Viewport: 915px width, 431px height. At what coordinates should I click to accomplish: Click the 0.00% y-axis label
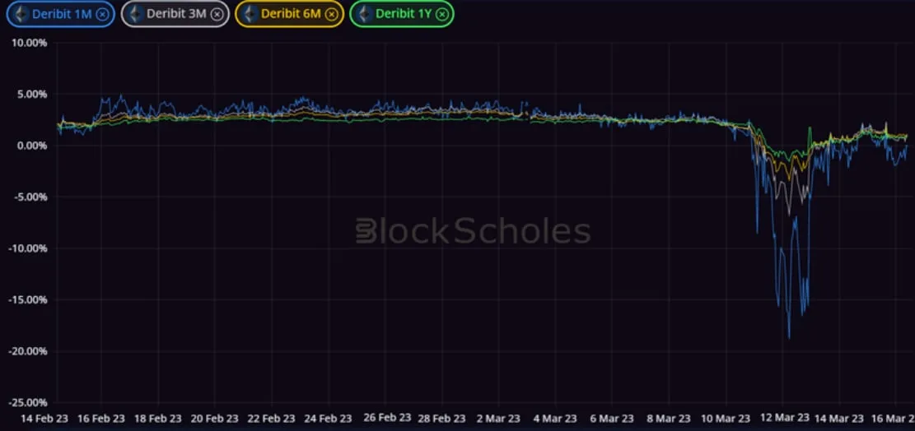(31, 145)
